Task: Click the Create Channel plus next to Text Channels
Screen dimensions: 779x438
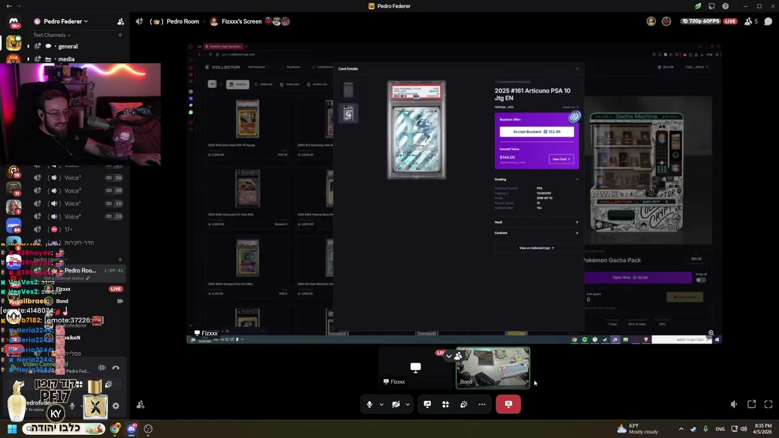Action: (x=120, y=35)
